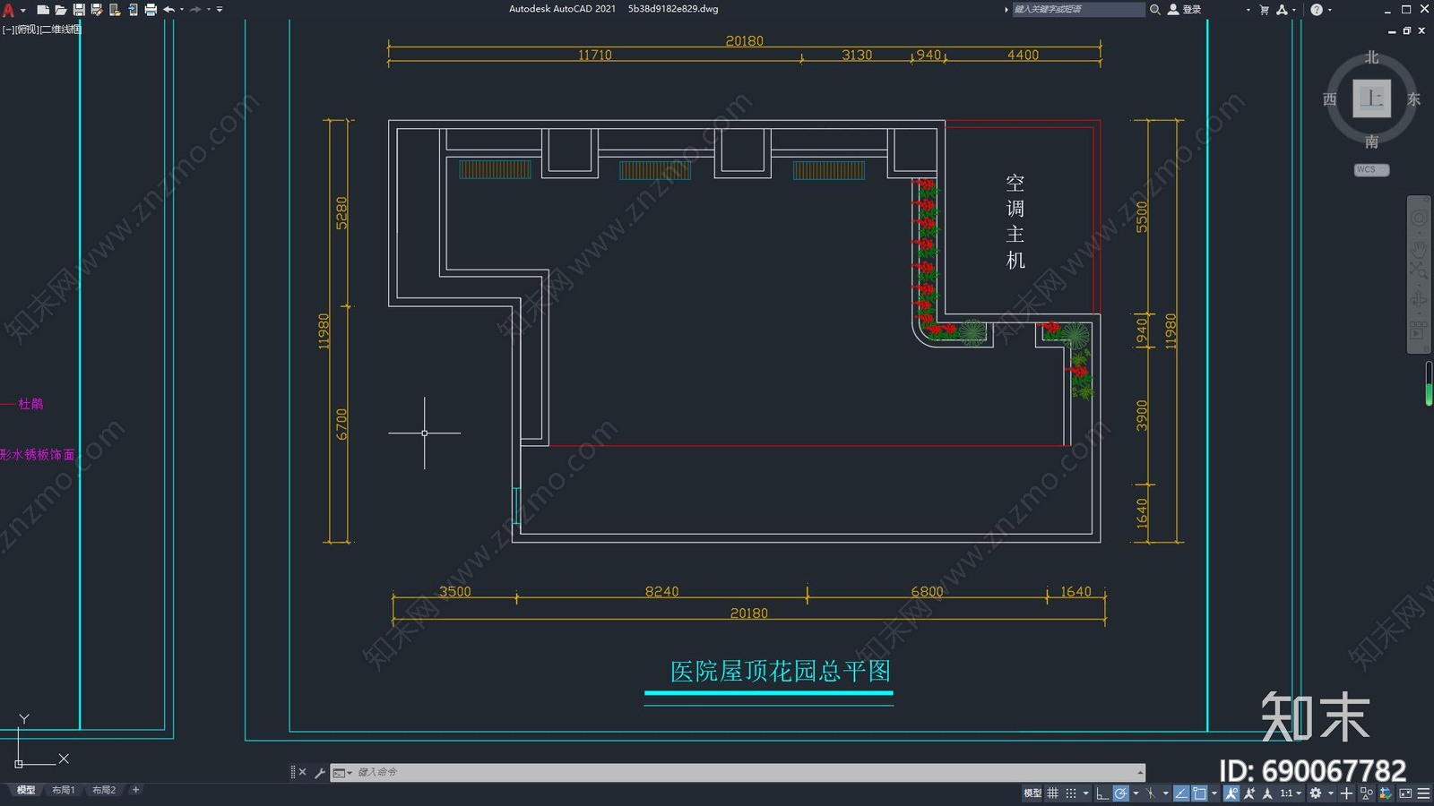Viewport: 1434px width, 806px height.
Task: Switch to 模型 model tab
Action: (x=26, y=790)
